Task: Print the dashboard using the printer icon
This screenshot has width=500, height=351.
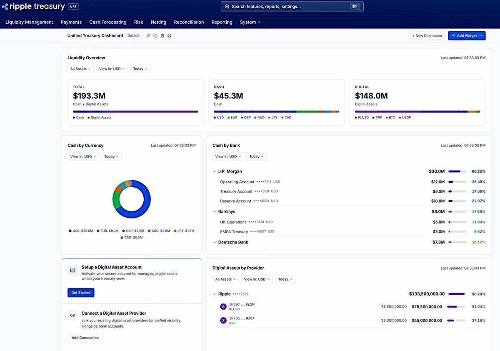Action: click(170, 36)
